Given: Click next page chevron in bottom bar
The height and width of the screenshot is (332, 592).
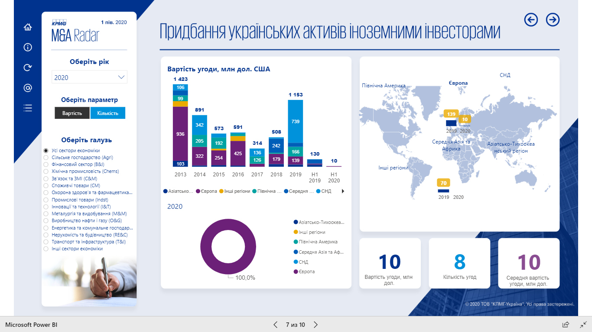Looking at the screenshot, I should click(x=316, y=325).
